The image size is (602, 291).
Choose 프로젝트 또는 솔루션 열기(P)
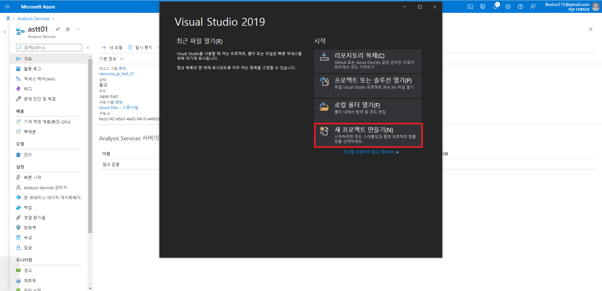pyautogui.click(x=368, y=86)
